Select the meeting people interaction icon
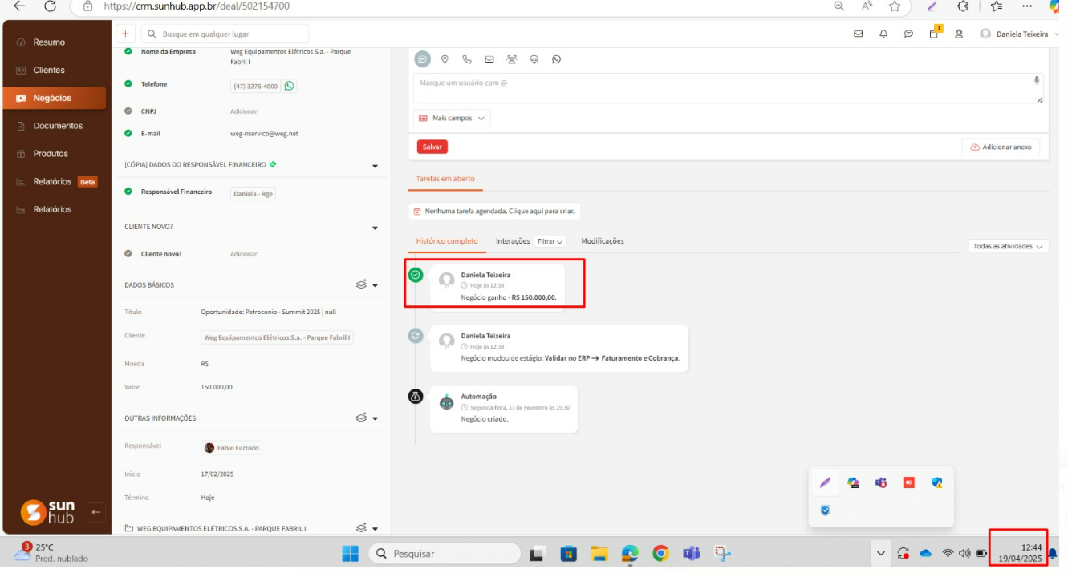The image size is (1068, 577). pyautogui.click(x=512, y=59)
